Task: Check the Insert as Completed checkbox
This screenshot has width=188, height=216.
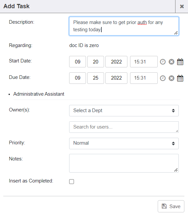Action: tap(71, 181)
